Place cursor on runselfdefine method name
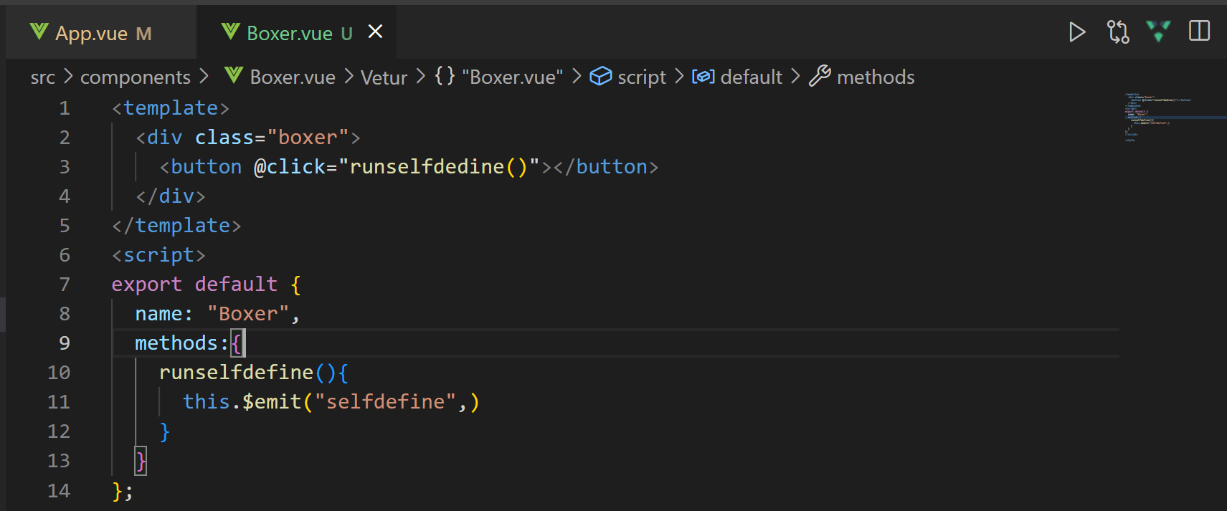1227x511 pixels. tap(236, 373)
